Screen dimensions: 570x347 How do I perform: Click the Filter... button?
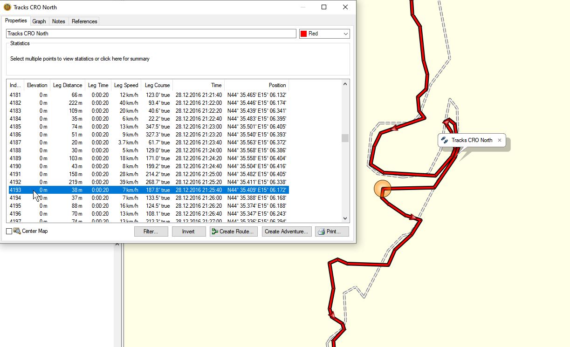(x=151, y=231)
